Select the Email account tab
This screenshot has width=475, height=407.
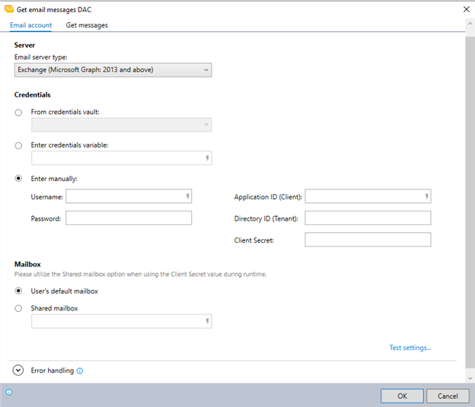pyautogui.click(x=31, y=25)
